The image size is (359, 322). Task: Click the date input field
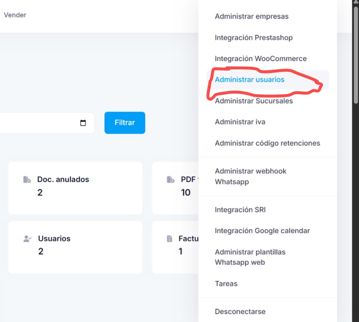(44, 123)
